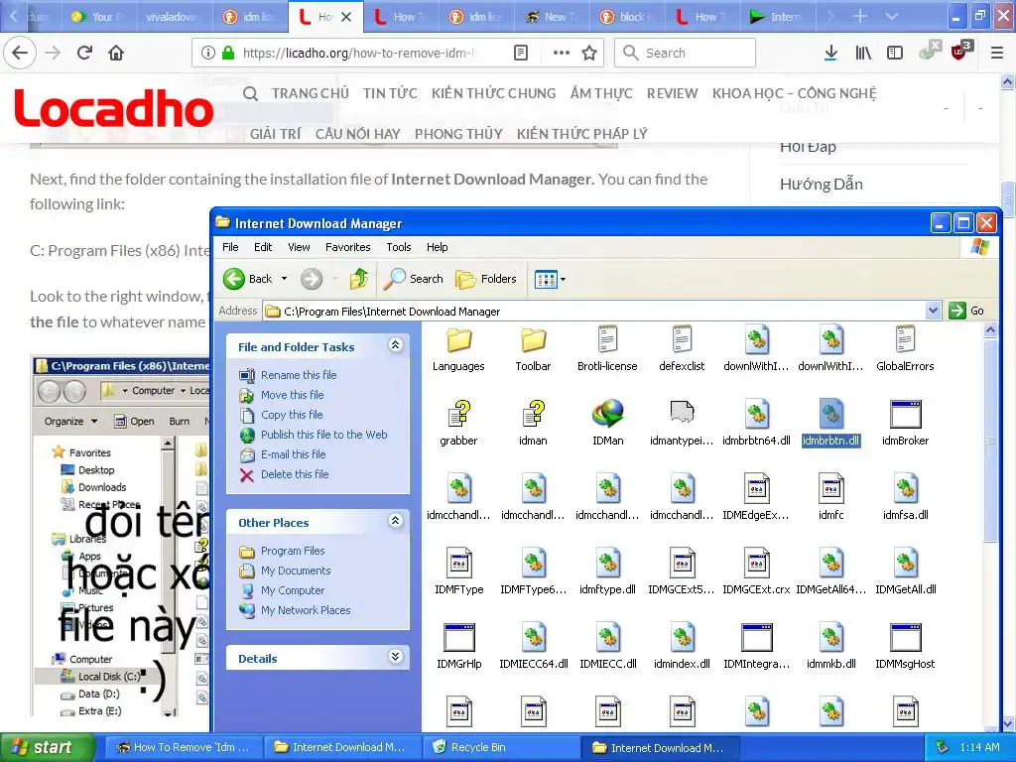
Task: Select the idmBroker executable
Action: [905, 424]
